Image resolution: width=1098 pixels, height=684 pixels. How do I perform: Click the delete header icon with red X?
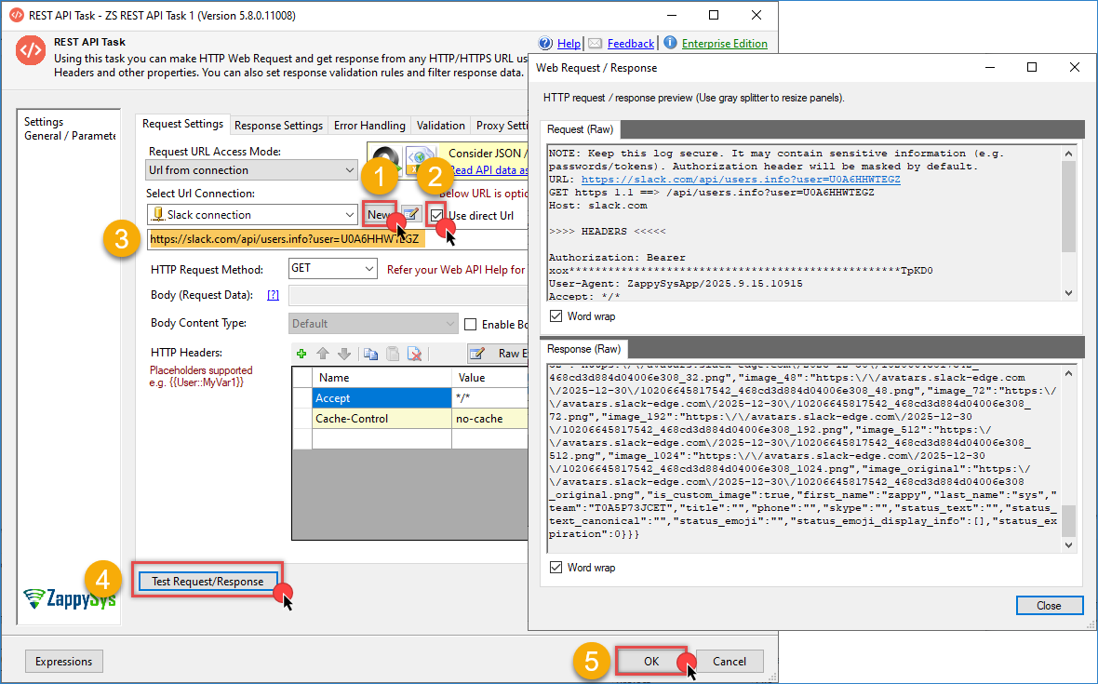[x=415, y=354]
